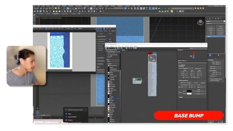
Task: Open the Source coordinates dropdown
Action: (x=188, y=68)
